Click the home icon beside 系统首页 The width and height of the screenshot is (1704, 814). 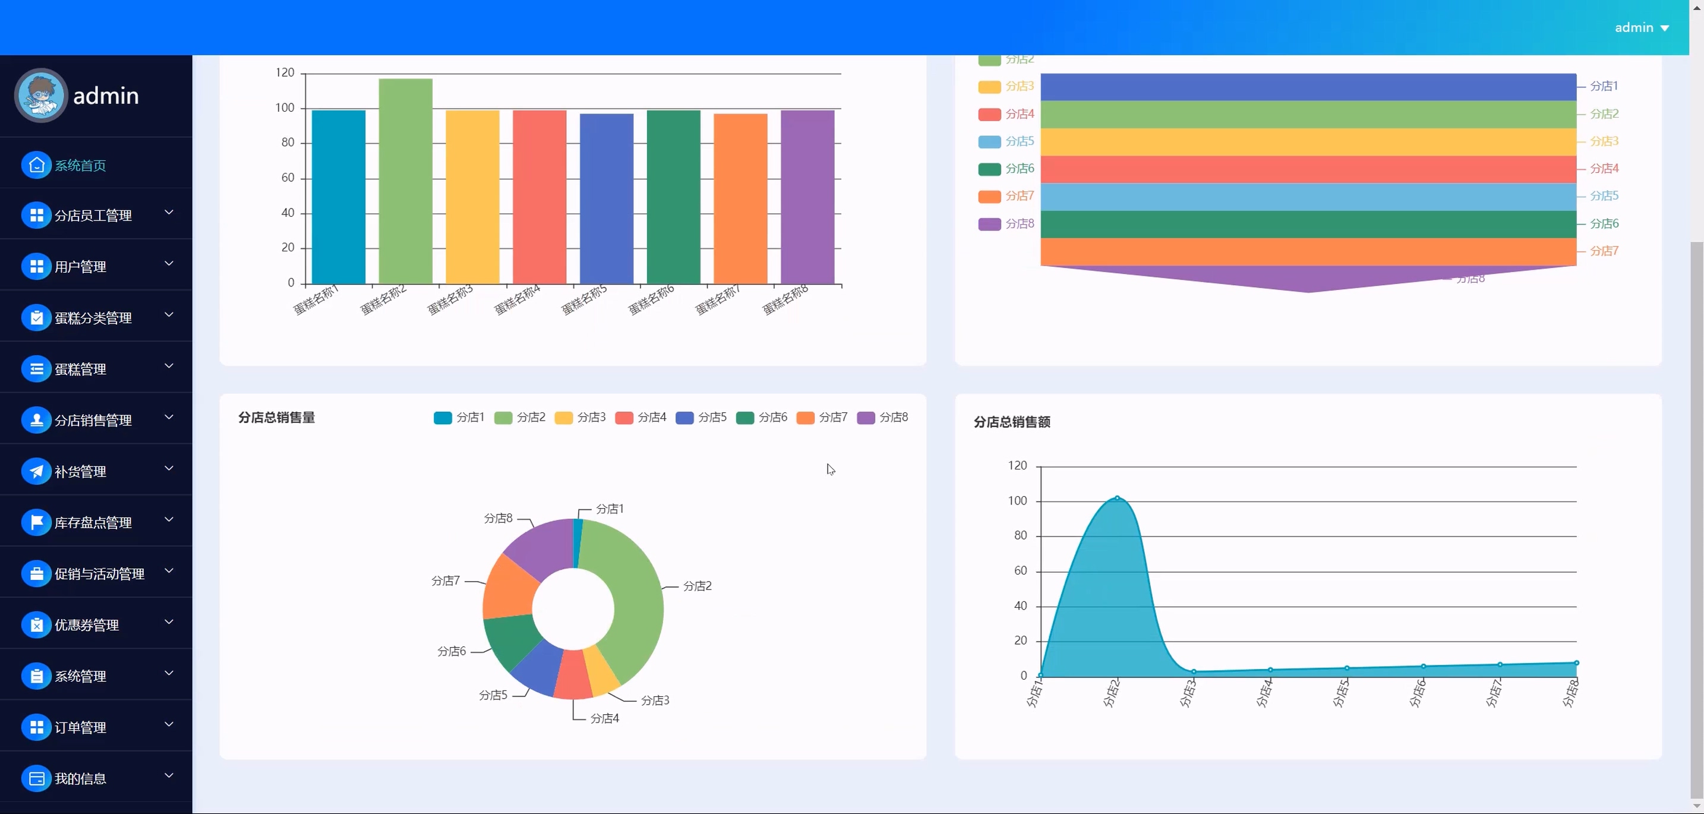36,165
